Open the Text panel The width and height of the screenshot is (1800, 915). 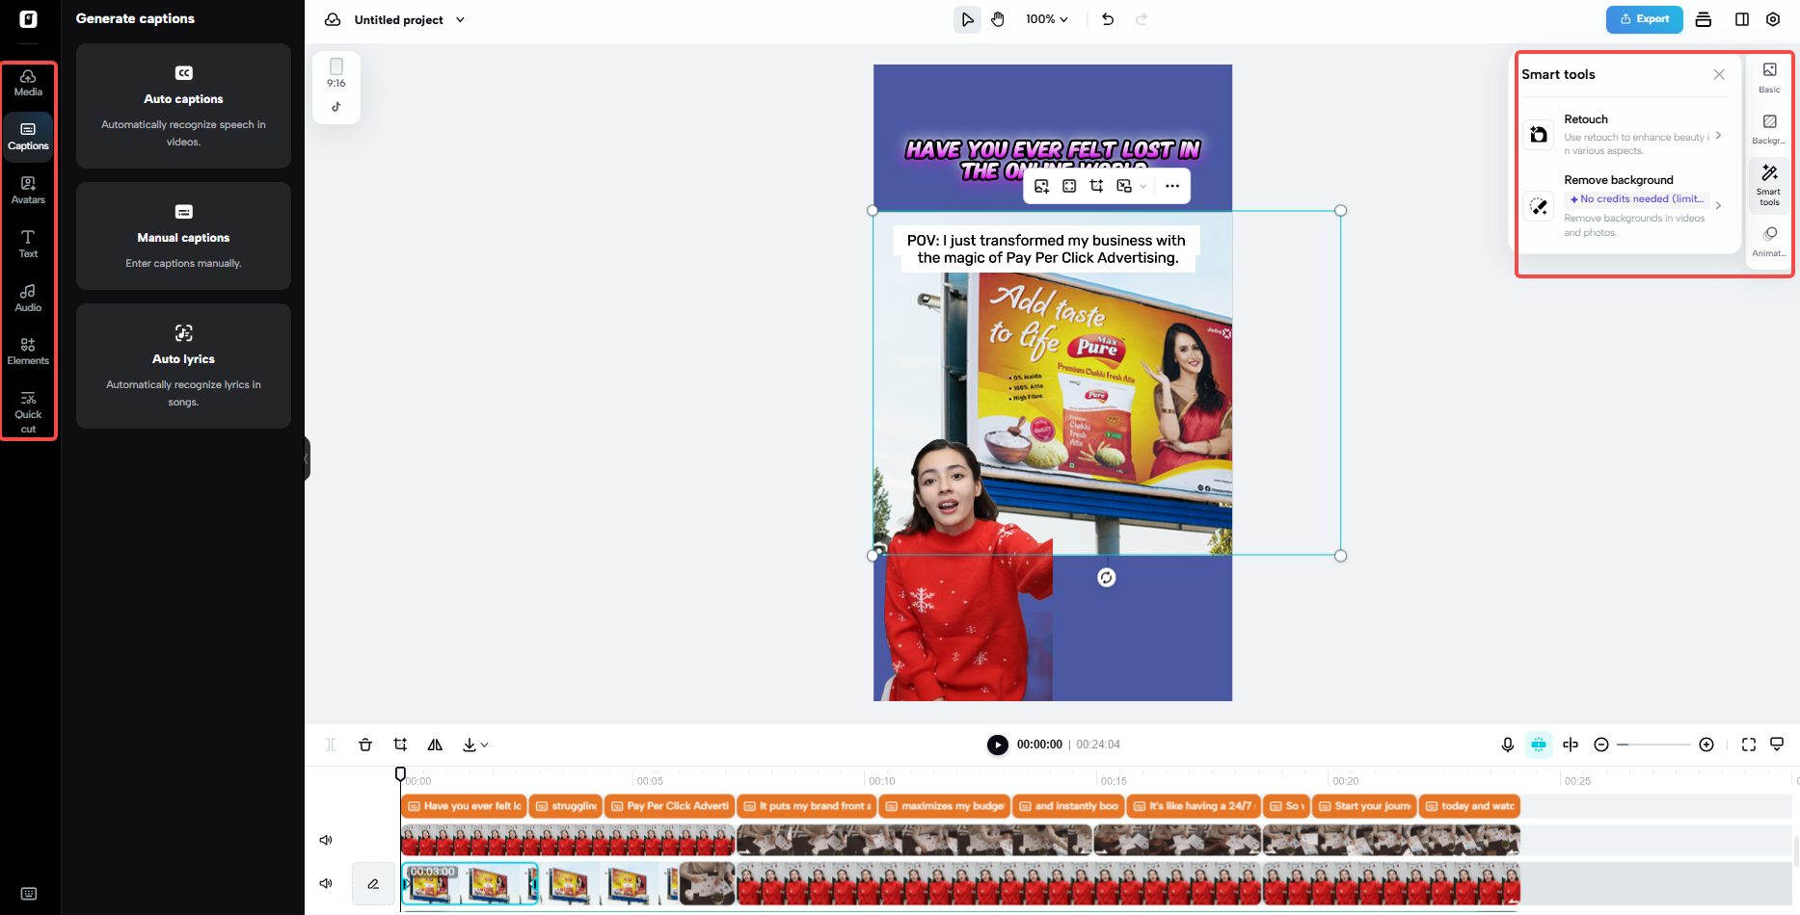pos(28,245)
